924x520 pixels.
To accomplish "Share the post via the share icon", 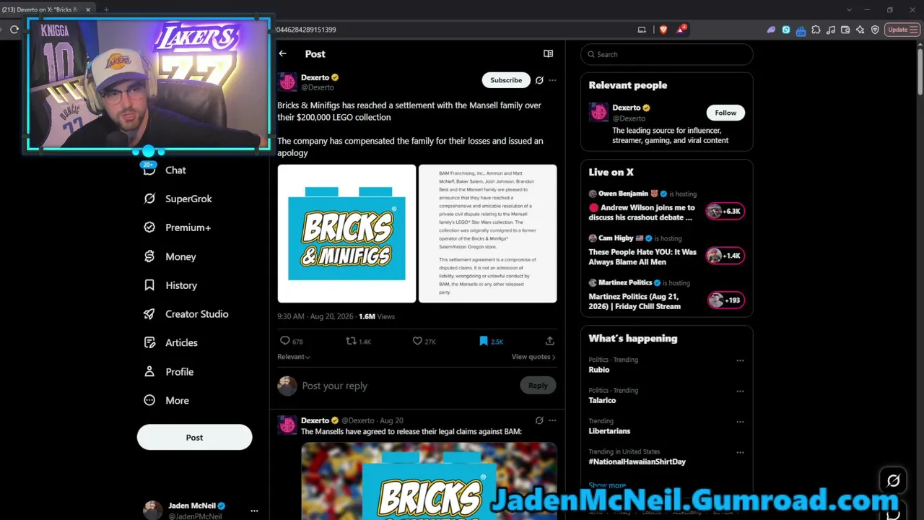I will pyautogui.click(x=549, y=341).
